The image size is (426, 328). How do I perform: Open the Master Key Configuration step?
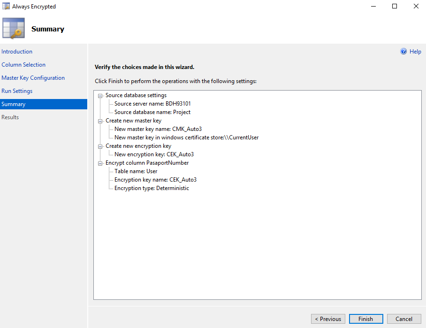point(33,78)
